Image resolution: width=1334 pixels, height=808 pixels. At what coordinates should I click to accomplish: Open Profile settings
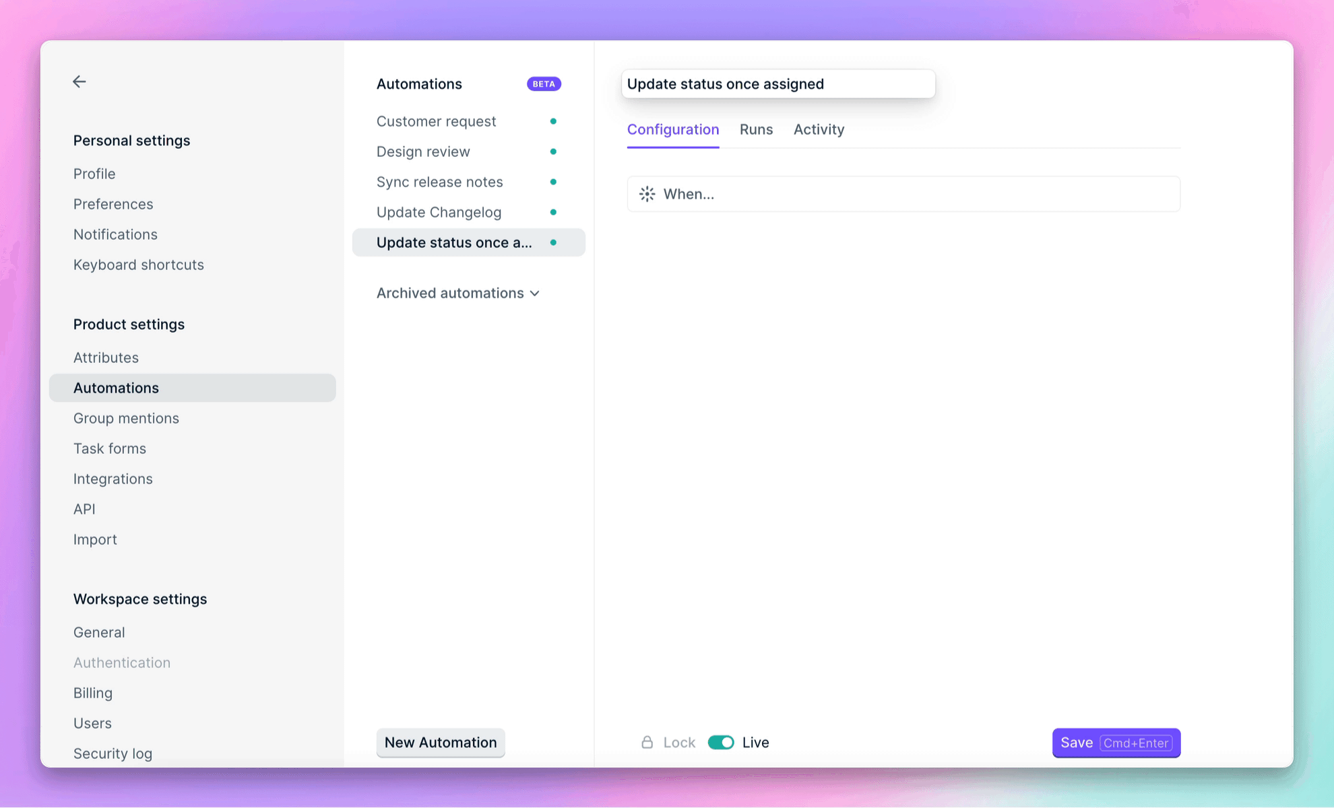[x=94, y=174]
